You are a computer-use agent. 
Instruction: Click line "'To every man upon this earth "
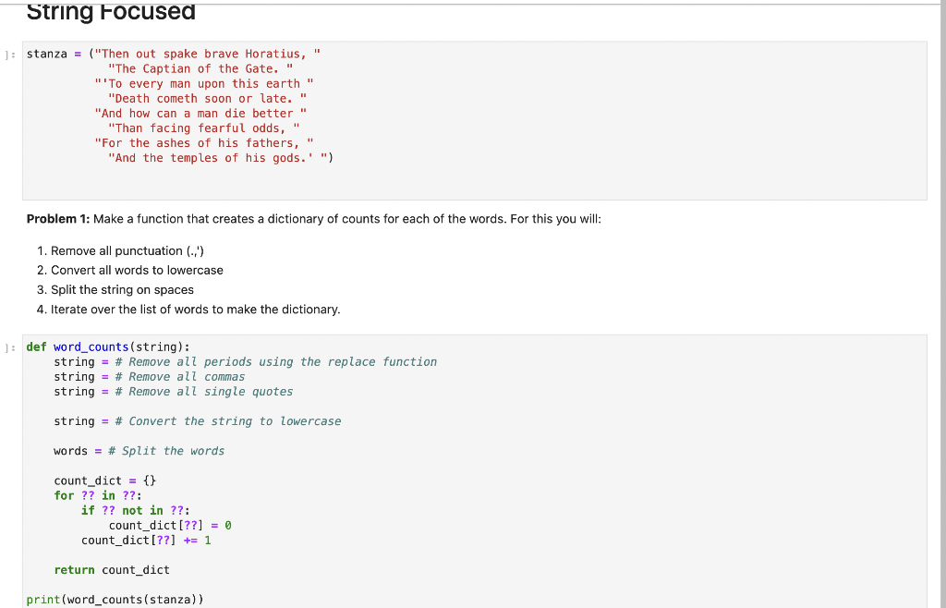(204, 84)
